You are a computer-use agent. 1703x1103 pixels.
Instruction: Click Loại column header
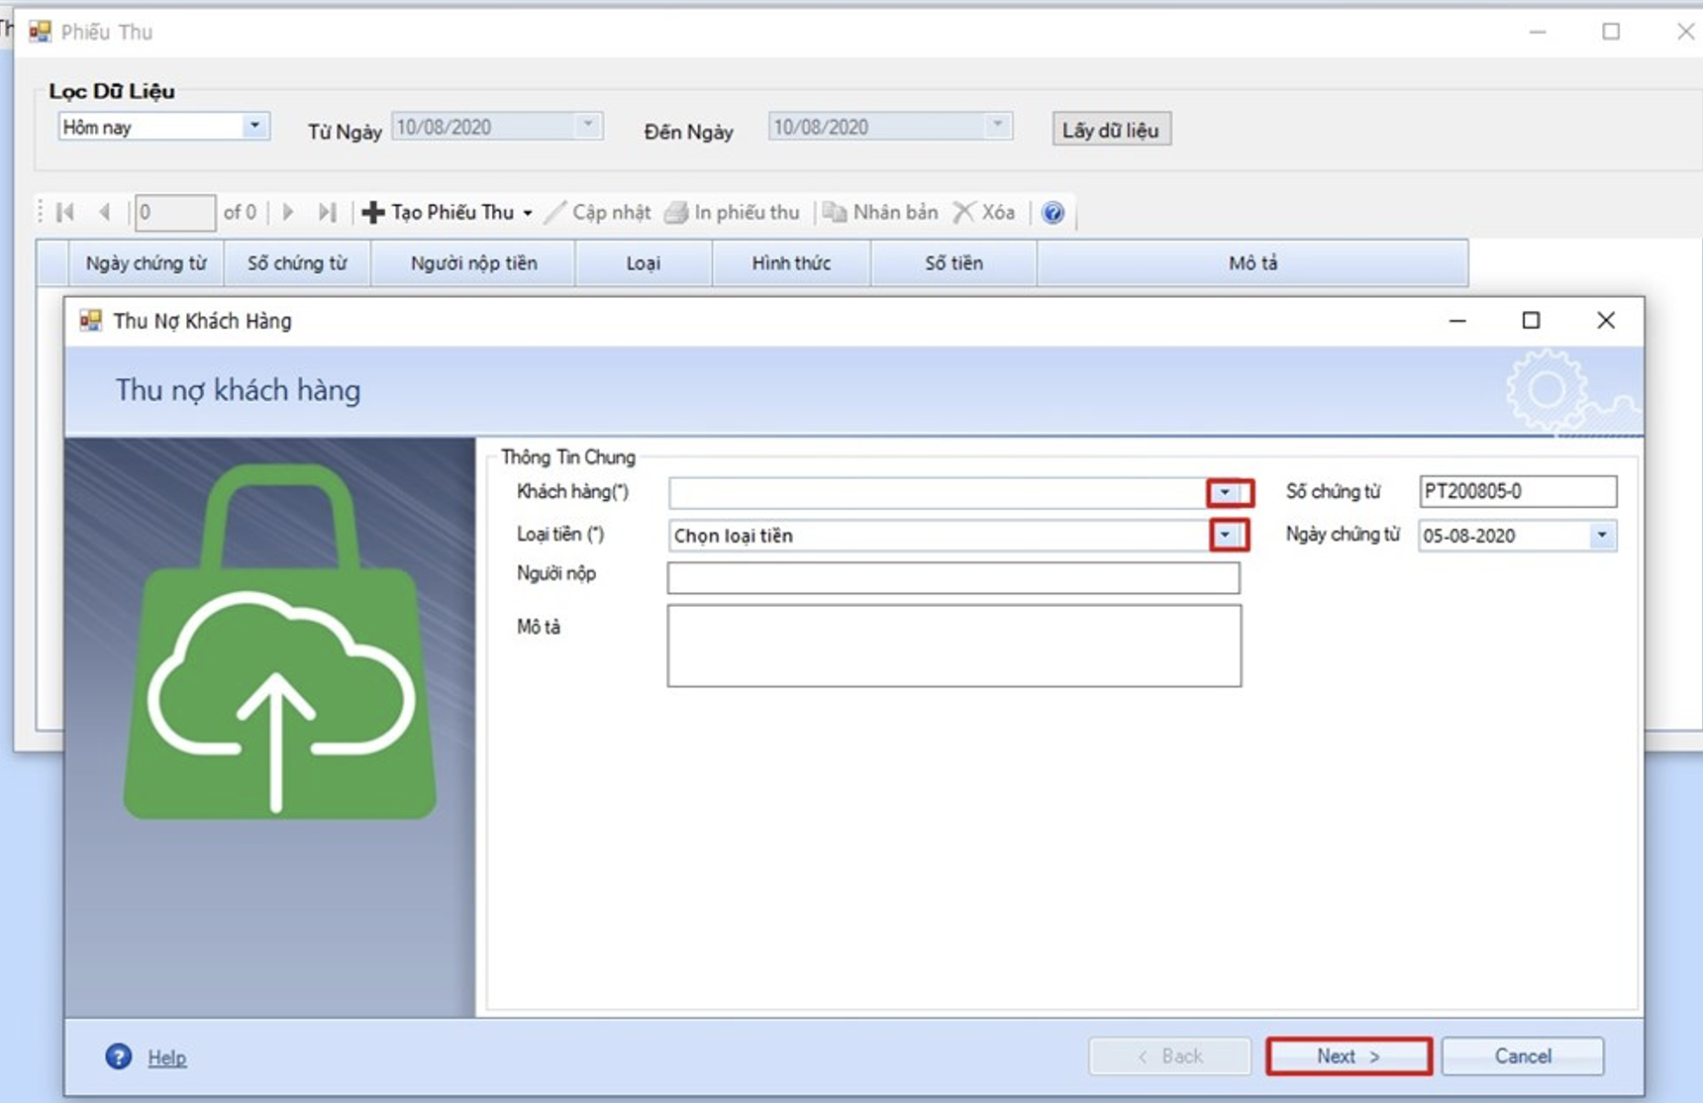click(x=644, y=263)
